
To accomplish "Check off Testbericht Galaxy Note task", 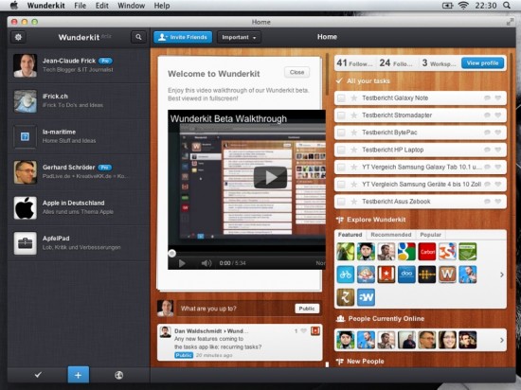I will [x=341, y=97].
